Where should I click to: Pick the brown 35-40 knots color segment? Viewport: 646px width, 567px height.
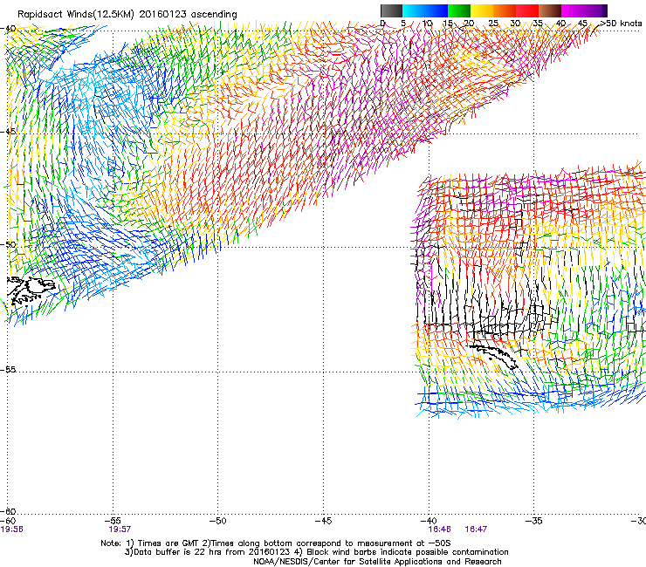click(550, 10)
